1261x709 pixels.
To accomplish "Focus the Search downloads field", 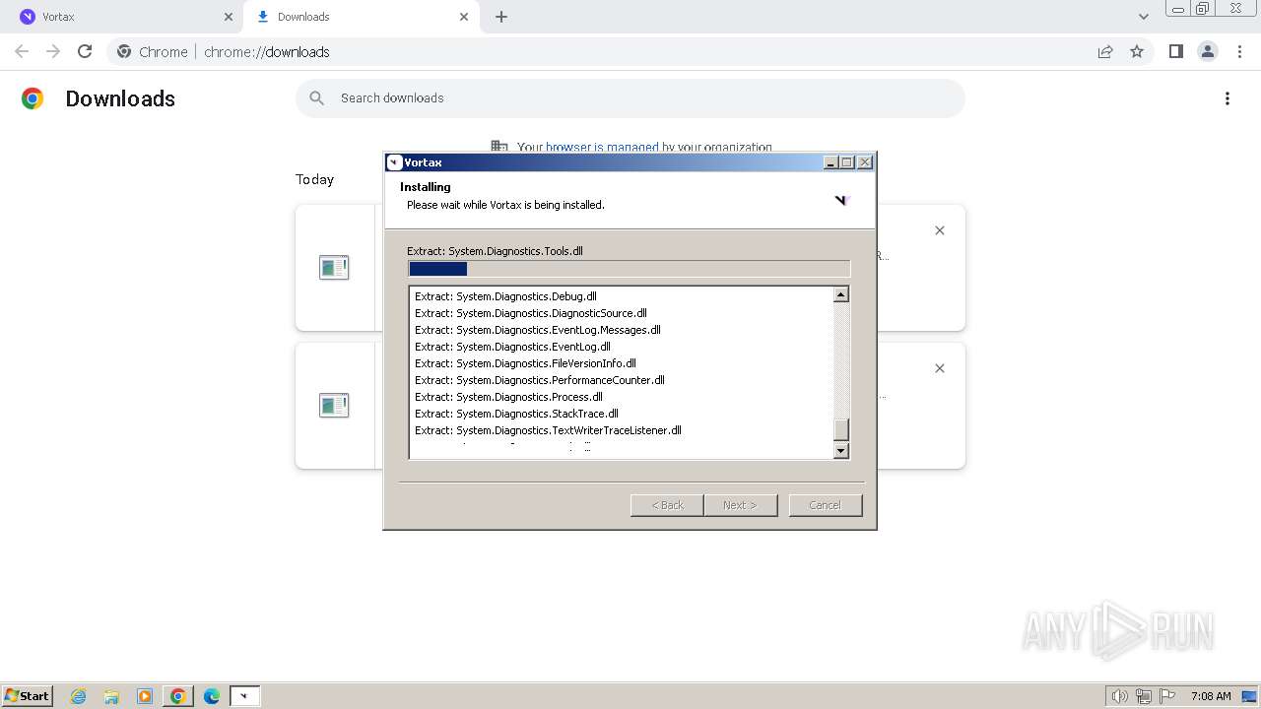I will (x=630, y=98).
